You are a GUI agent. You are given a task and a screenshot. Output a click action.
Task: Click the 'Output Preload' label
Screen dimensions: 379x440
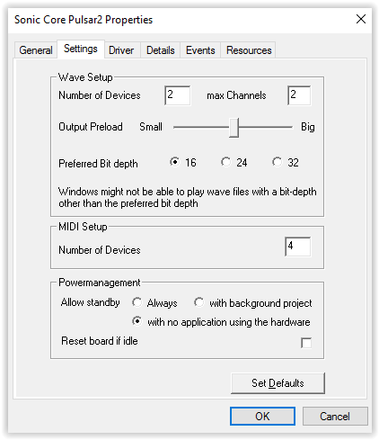click(x=91, y=127)
